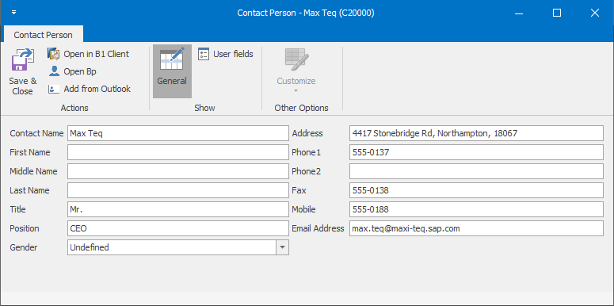Click the Fax field with 555-0138
Image resolution: width=614 pixels, height=306 pixels.
click(x=476, y=190)
